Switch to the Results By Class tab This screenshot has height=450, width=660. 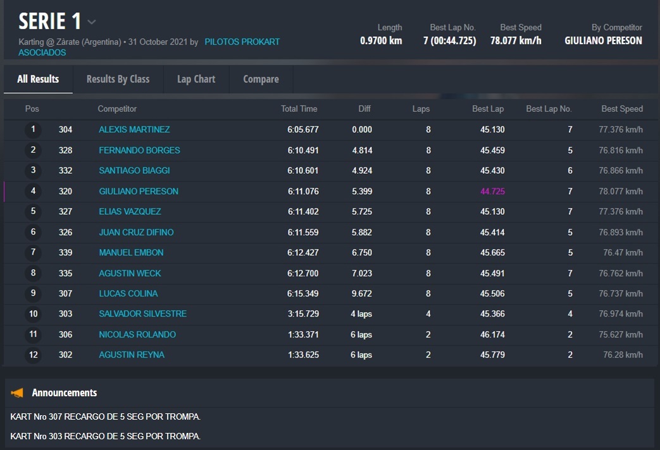tap(118, 79)
